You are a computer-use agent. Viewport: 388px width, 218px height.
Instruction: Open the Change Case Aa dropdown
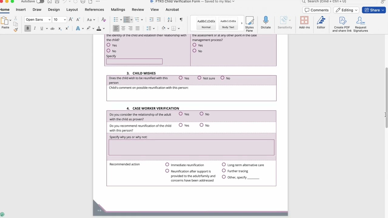point(91,19)
